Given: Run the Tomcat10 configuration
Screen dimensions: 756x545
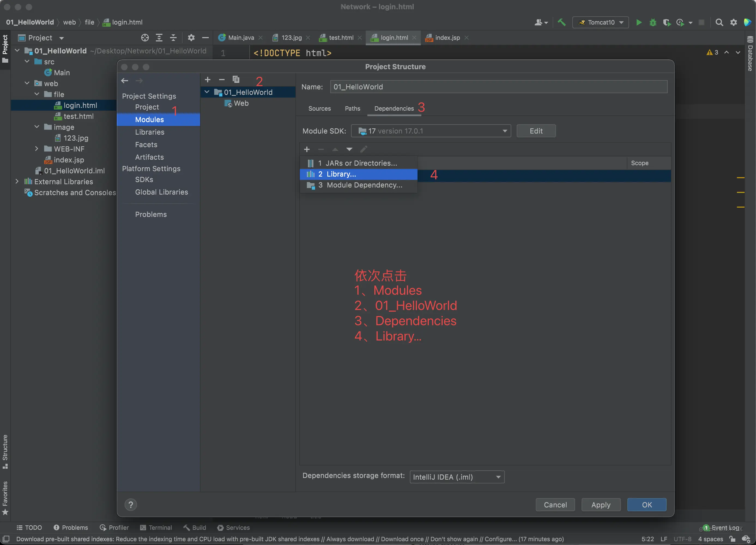Looking at the screenshot, I should pyautogui.click(x=639, y=22).
